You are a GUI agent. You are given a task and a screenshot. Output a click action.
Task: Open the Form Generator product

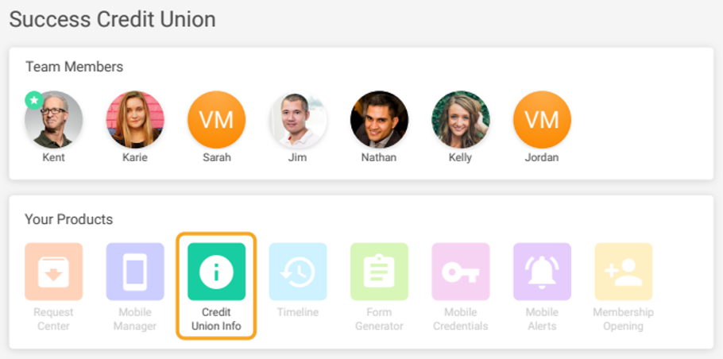click(x=379, y=272)
